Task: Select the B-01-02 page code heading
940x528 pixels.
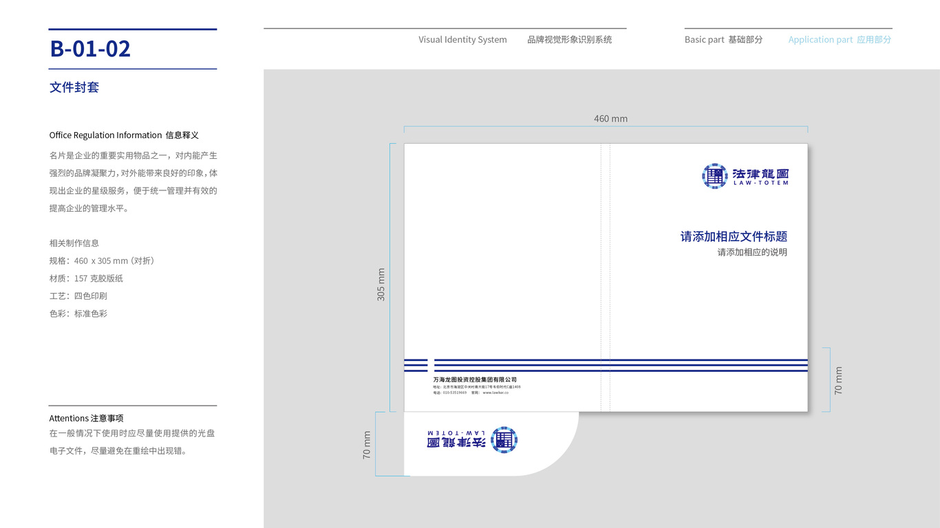Action: 90,48
